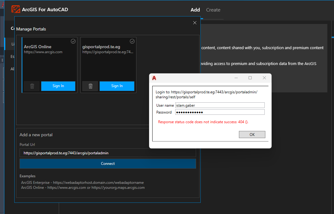Click the AutoCAD 'A' icon on the login dialog
The height and width of the screenshot is (214, 334).
pyautogui.click(x=154, y=78)
